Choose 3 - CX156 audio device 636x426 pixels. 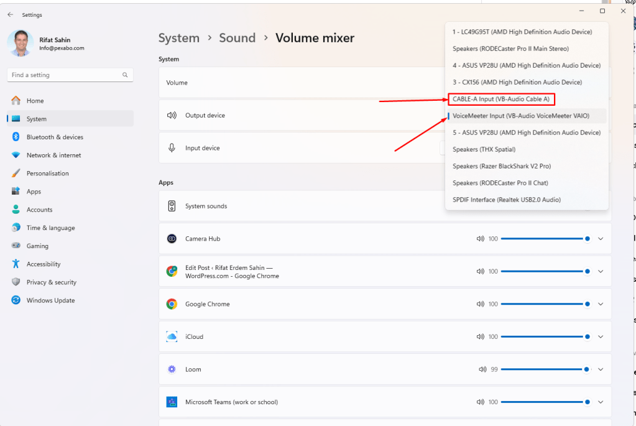point(527,82)
